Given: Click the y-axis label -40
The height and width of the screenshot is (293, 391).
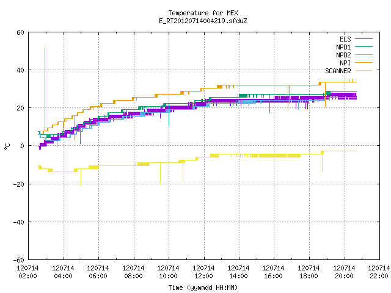Looking at the screenshot, I should 19,222.
